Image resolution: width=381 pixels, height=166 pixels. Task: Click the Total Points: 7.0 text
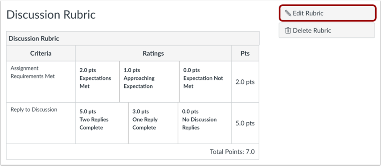232,152
